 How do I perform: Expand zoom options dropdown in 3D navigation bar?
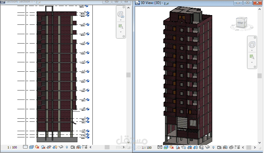click(x=252, y=63)
